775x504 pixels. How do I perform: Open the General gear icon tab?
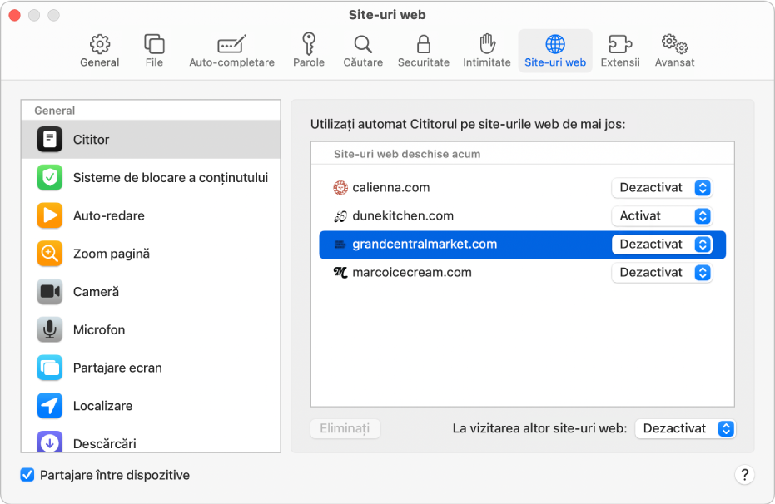(100, 44)
